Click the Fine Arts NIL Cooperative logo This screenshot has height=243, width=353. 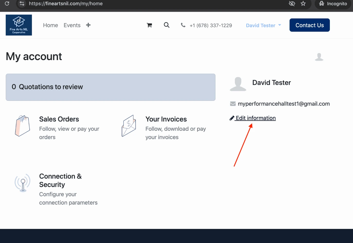[x=19, y=25]
